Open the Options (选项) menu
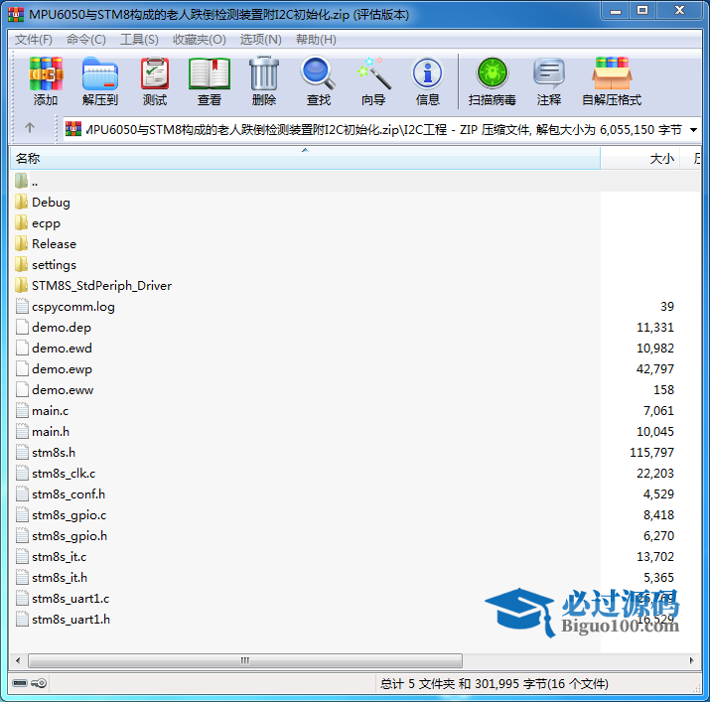Screen dimensions: 710x702 (260, 40)
